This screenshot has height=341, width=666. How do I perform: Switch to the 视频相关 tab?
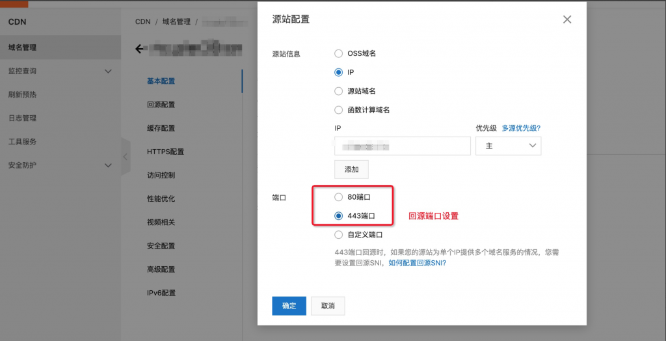pyautogui.click(x=161, y=222)
